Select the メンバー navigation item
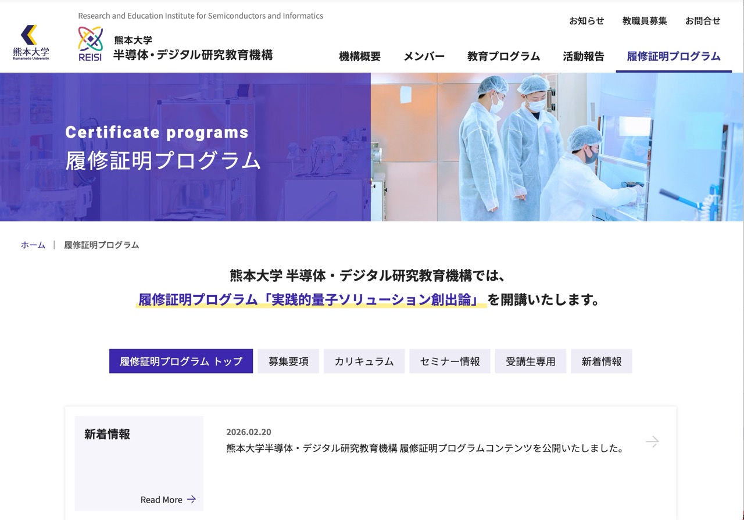 424,57
